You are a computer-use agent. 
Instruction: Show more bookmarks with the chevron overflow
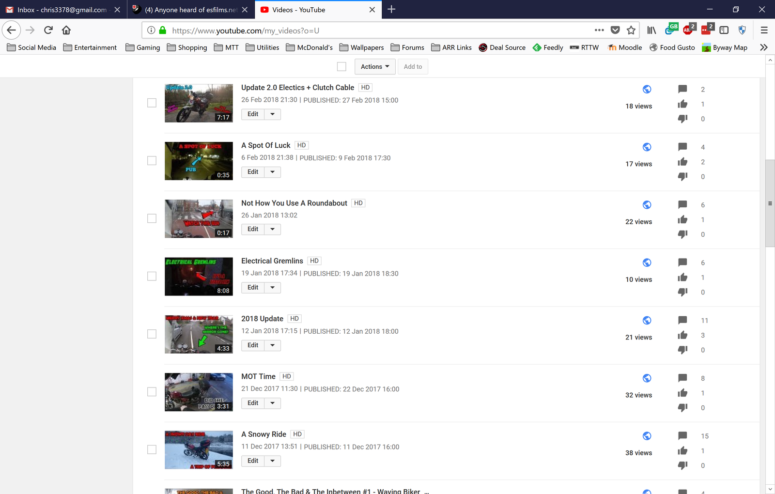point(764,47)
